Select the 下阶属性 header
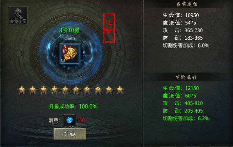Viewport: 233px width, 147px height. 186,77
